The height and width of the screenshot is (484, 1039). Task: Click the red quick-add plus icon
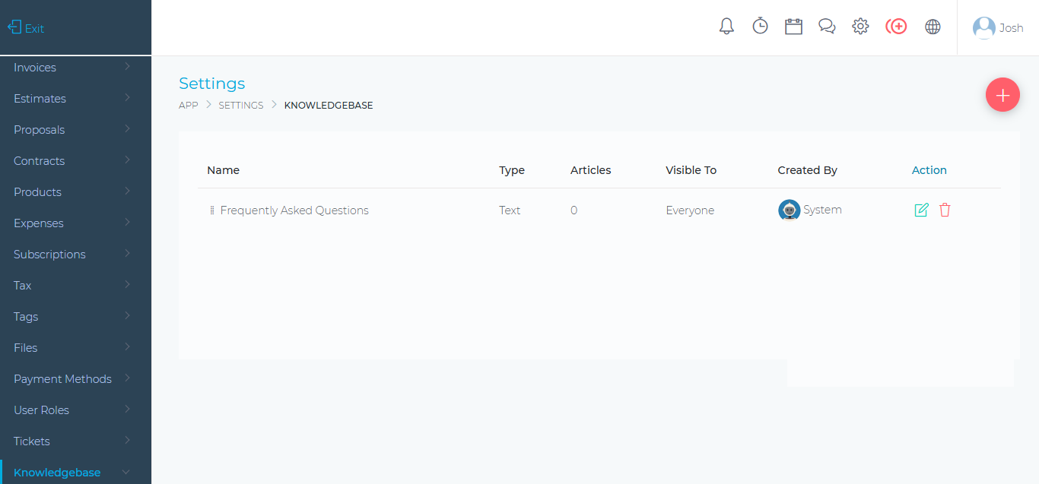coord(896,27)
